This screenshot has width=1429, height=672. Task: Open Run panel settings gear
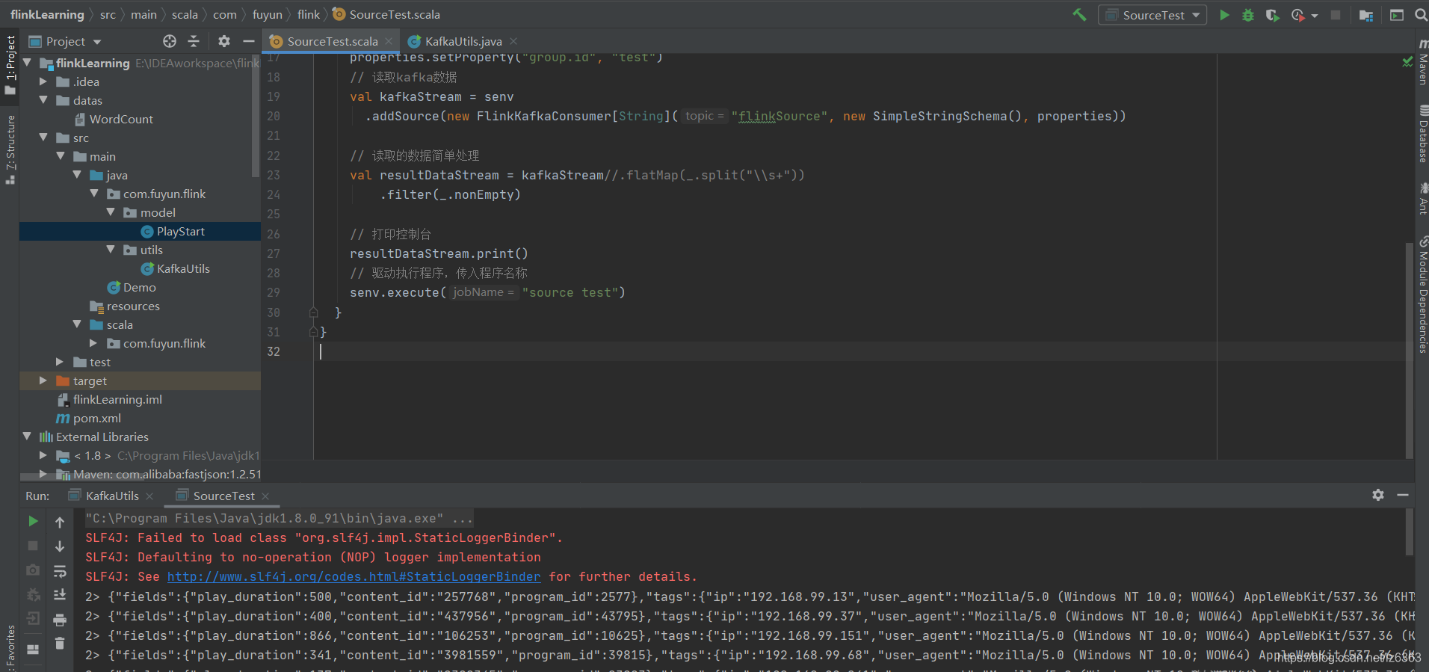click(1378, 495)
